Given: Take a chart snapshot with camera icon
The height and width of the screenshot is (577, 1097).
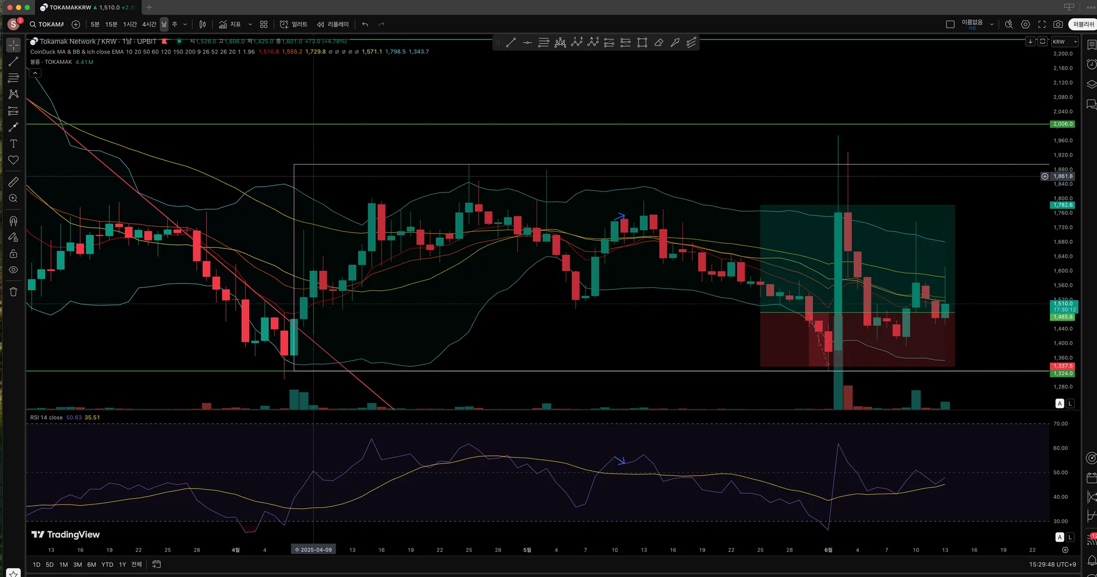Looking at the screenshot, I should click(1058, 24).
